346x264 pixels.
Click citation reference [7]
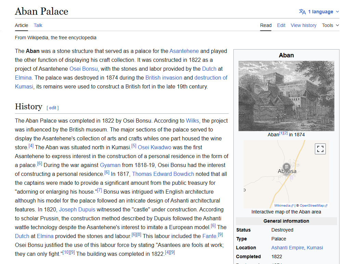point(100,190)
